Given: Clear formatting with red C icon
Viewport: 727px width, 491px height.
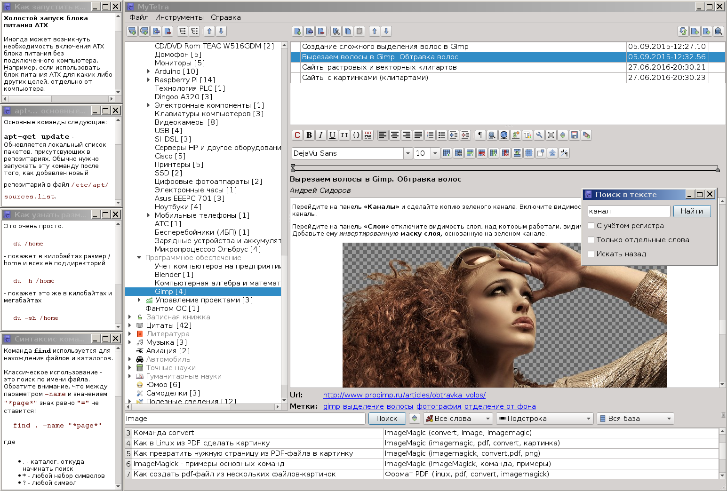Looking at the screenshot, I should (297, 135).
